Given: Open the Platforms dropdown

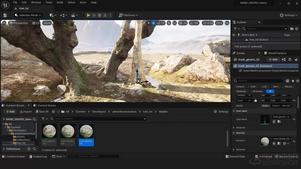Looking at the screenshot, I should coord(128,15).
